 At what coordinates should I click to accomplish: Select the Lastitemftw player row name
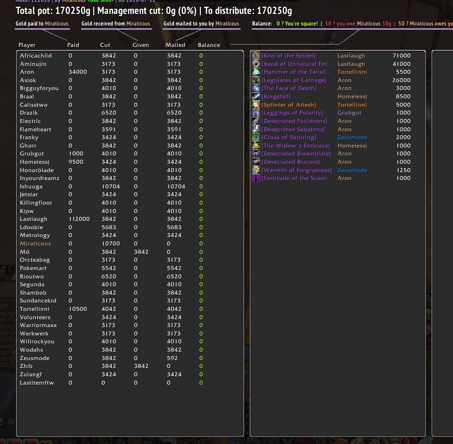point(37,382)
